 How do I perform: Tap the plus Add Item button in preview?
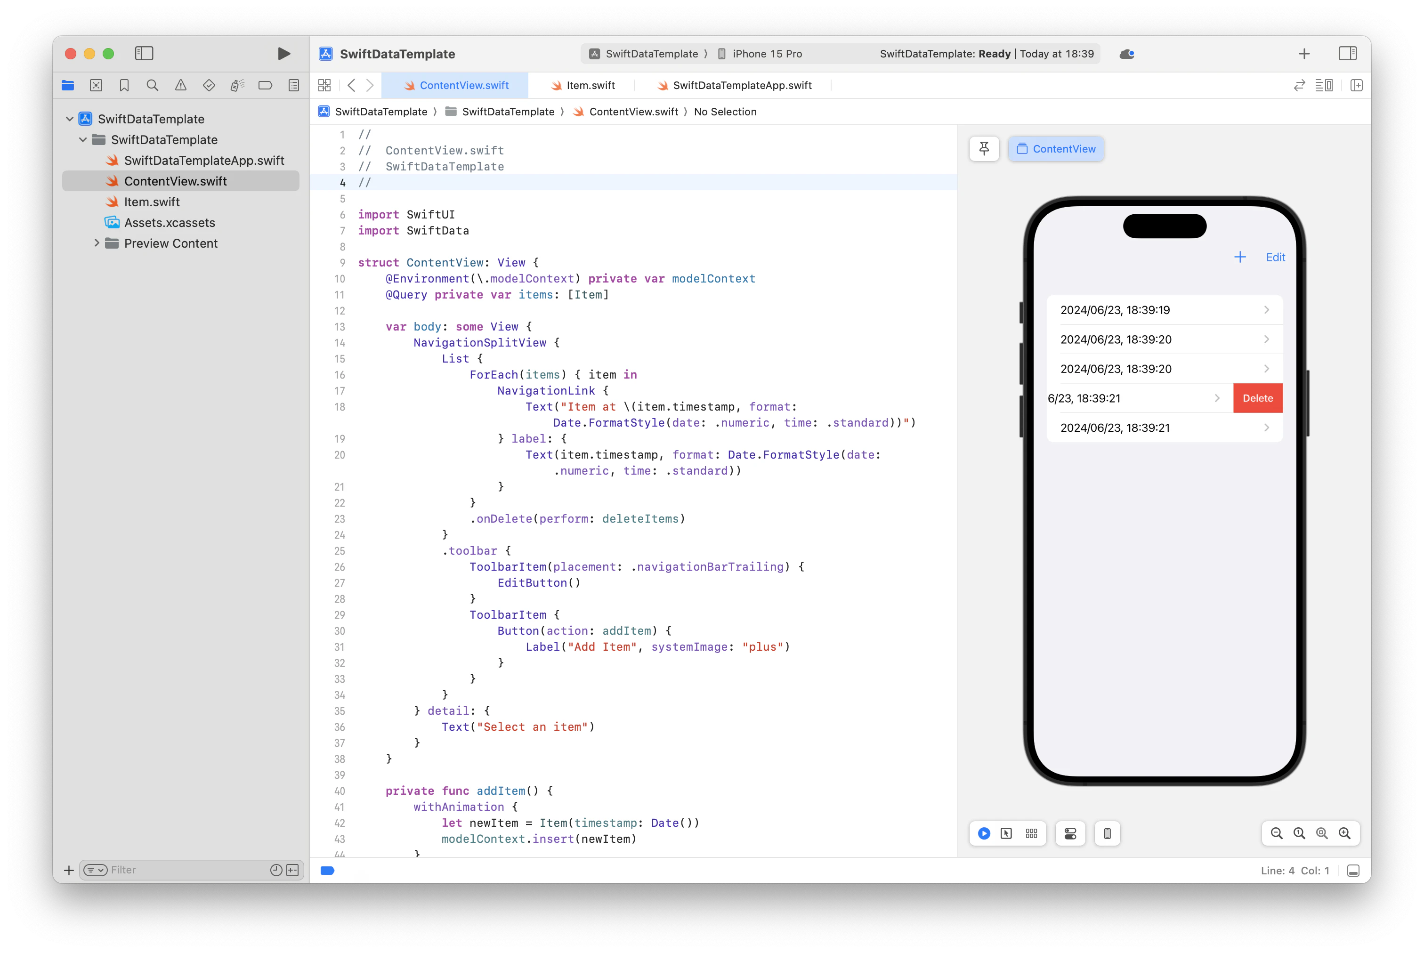[x=1240, y=257]
